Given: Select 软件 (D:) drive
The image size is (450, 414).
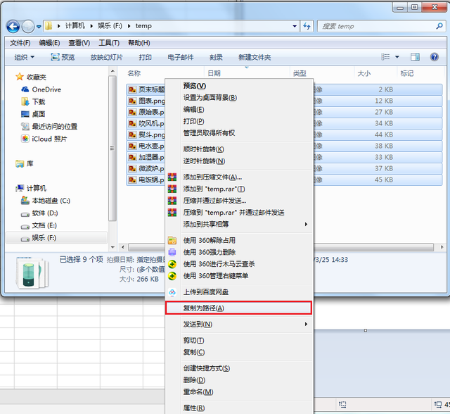Looking at the screenshot, I should coord(45,213).
